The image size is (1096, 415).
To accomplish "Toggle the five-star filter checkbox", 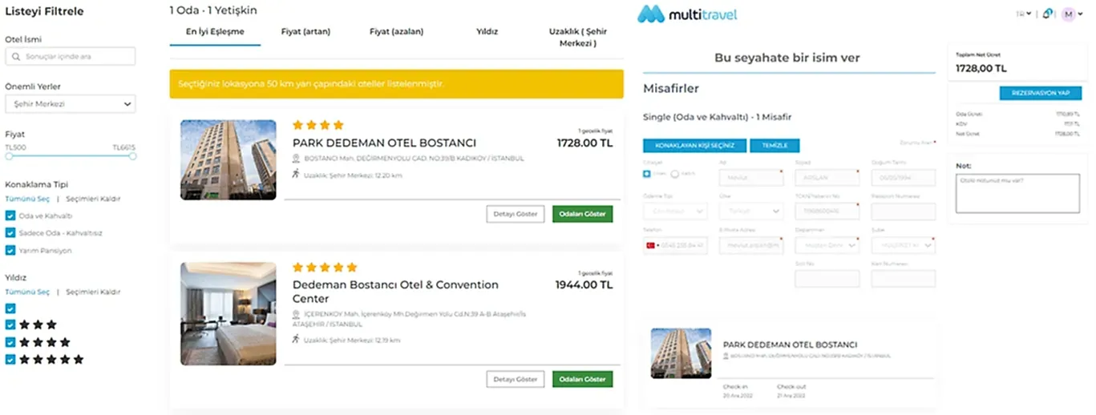I will point(10,360).
